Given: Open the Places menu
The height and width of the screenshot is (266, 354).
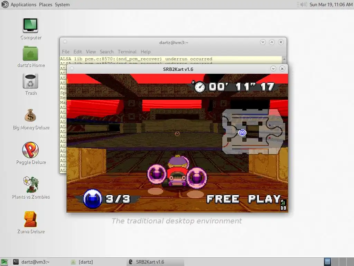Looking at the screenshot, I should click(x=46, y=5).
